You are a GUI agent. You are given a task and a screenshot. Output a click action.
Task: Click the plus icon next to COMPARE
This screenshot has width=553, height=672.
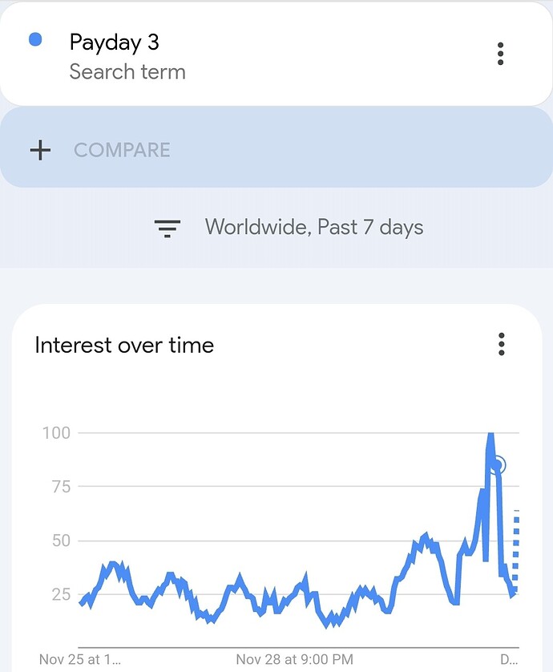(40, 150)
